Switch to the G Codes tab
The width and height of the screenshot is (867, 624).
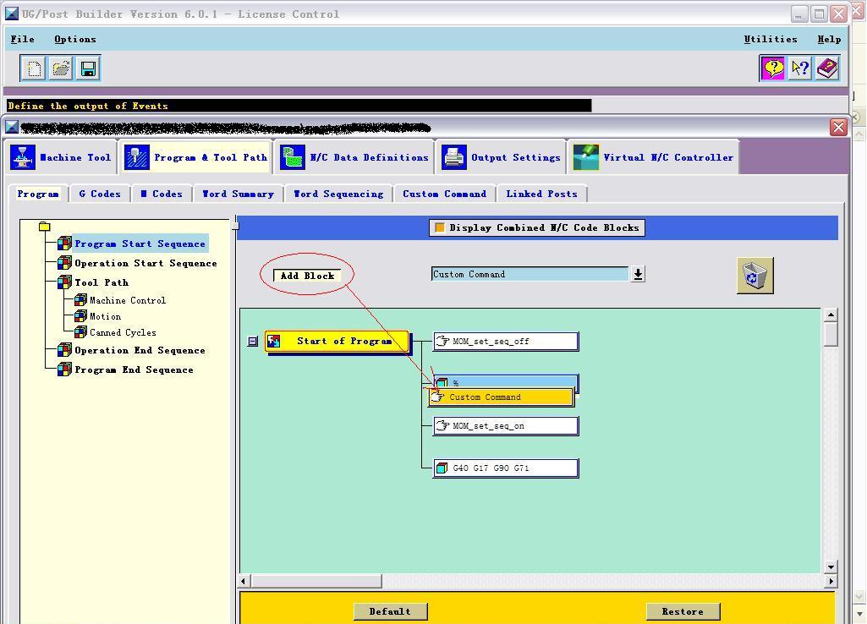pos(100,194)
